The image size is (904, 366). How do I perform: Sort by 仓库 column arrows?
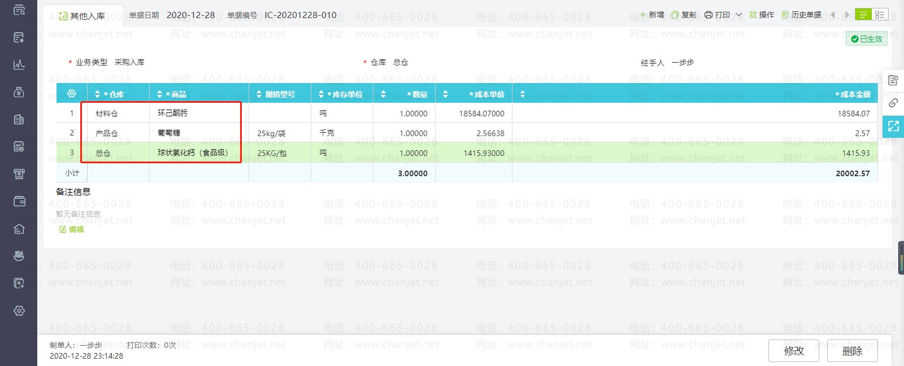click(97, 94)
